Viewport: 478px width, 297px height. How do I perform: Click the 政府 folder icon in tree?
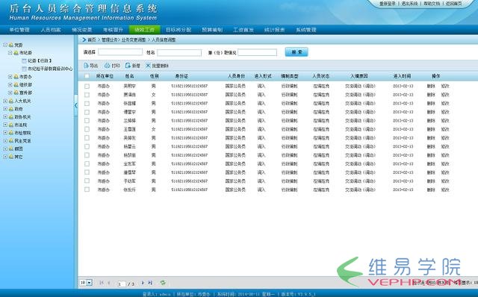coord(11,109)
